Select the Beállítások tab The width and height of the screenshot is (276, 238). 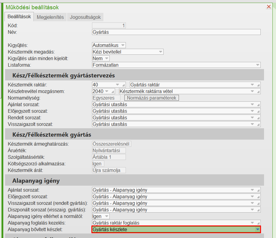pos(19,17)
